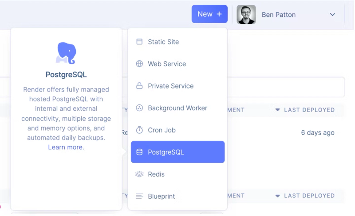Click the Redis stack icon

click(139, 174)
